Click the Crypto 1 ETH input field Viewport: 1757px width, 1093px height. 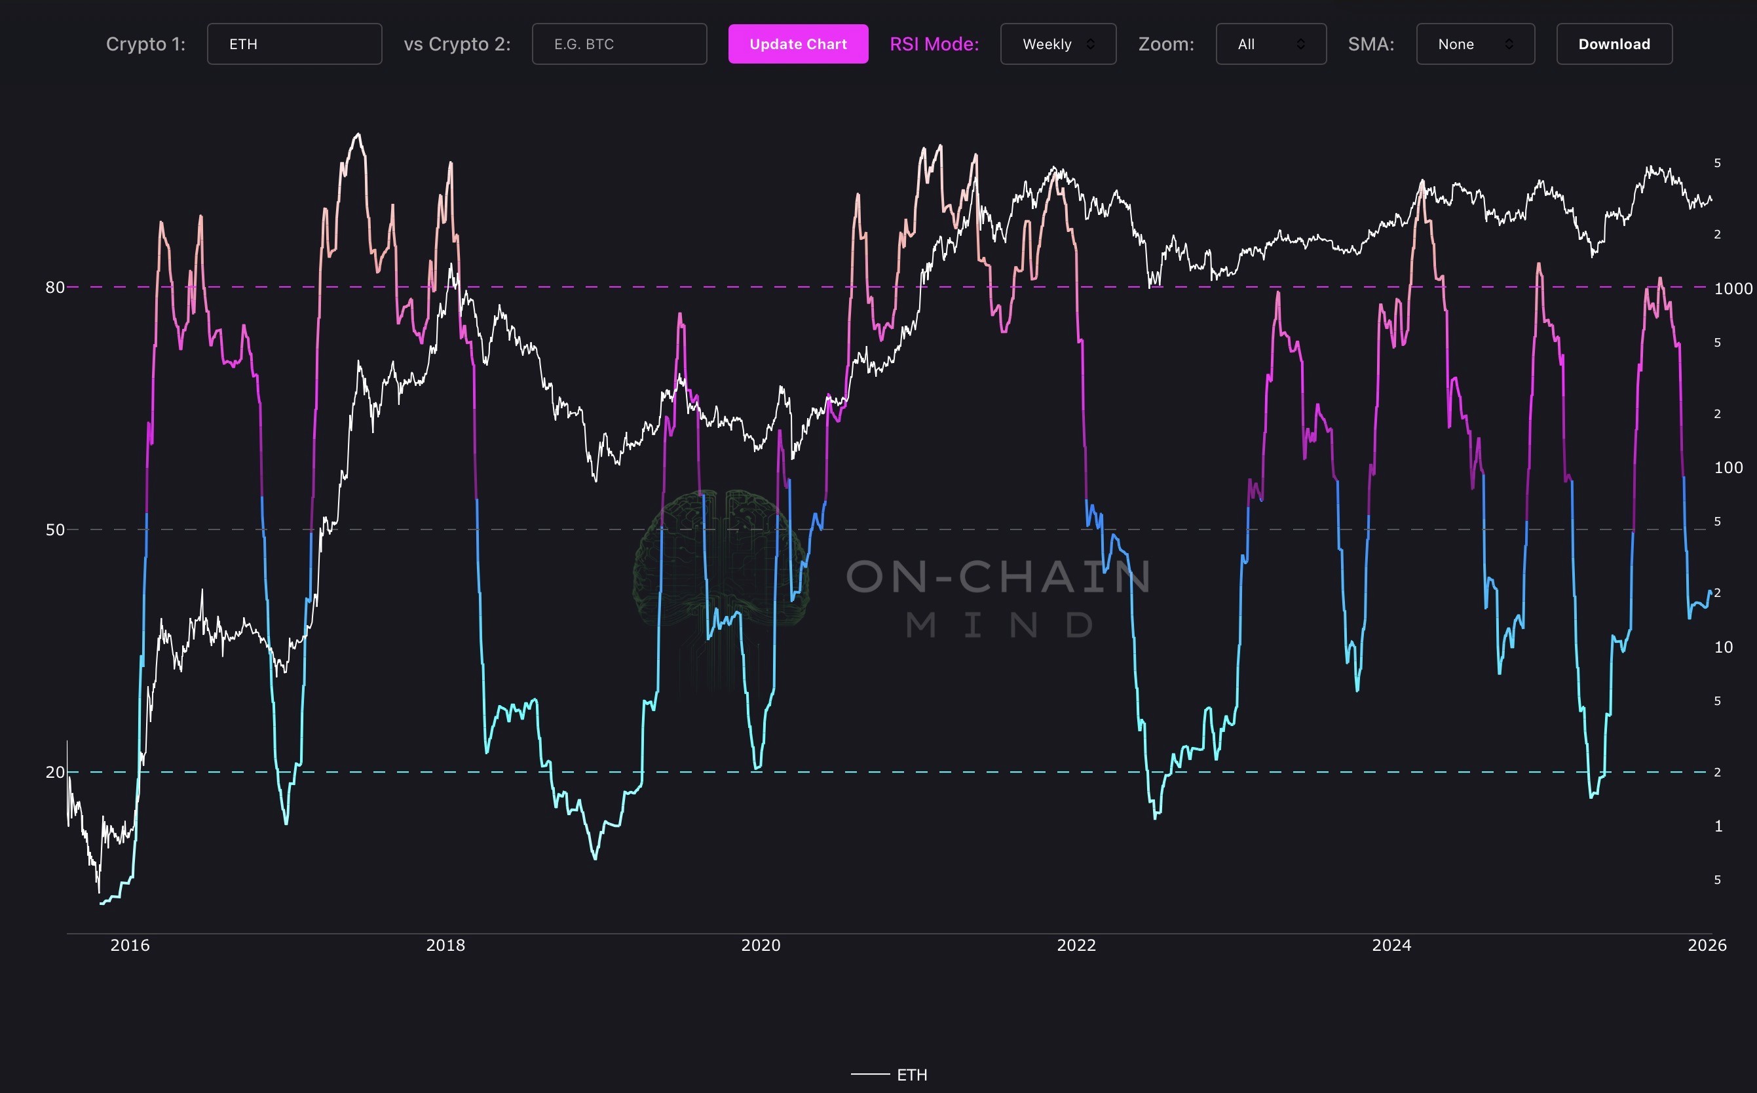coord(294,44)
